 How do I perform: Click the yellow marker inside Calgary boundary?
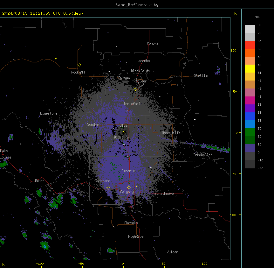[x=129, y=187]
